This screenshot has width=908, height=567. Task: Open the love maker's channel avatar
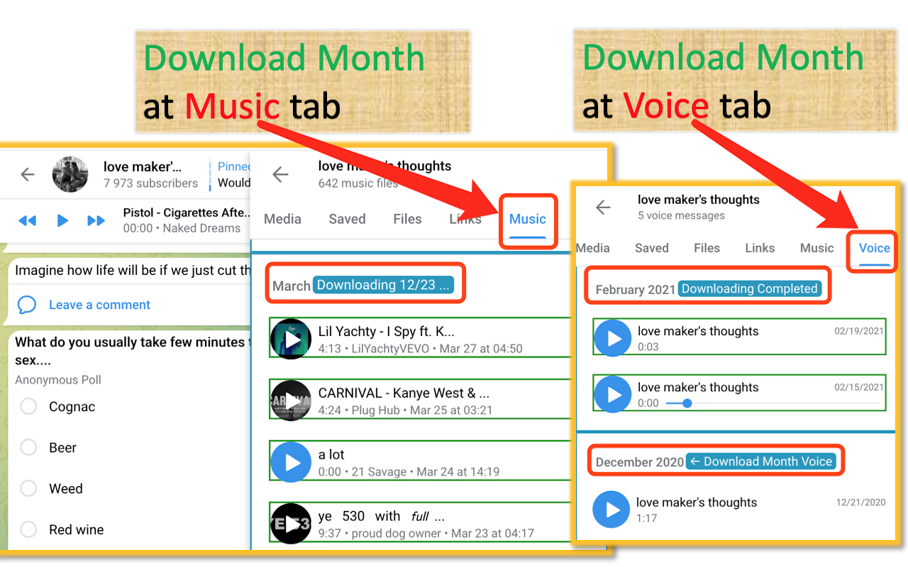70,174
